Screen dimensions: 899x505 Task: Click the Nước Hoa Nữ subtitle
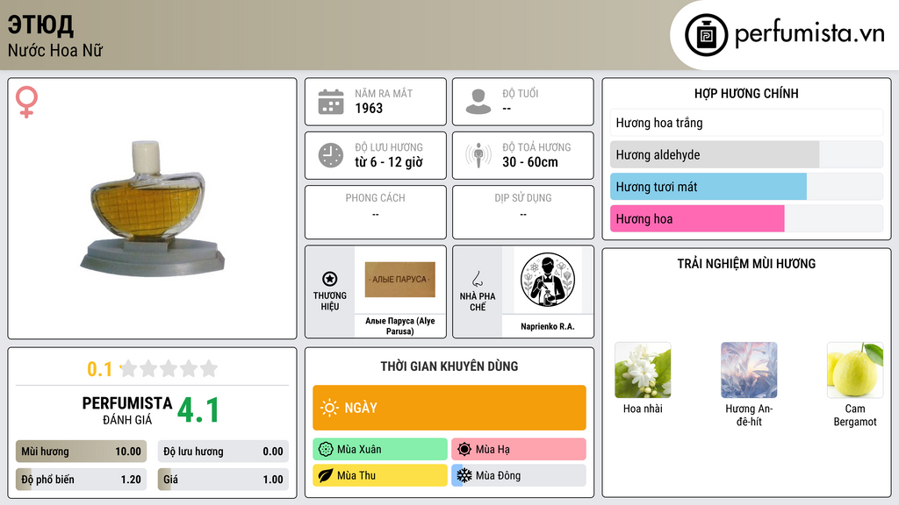[x=55, y=51]
